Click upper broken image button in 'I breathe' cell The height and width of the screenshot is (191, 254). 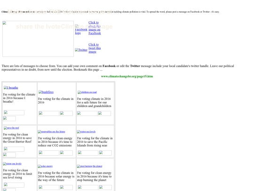[14, 113]
